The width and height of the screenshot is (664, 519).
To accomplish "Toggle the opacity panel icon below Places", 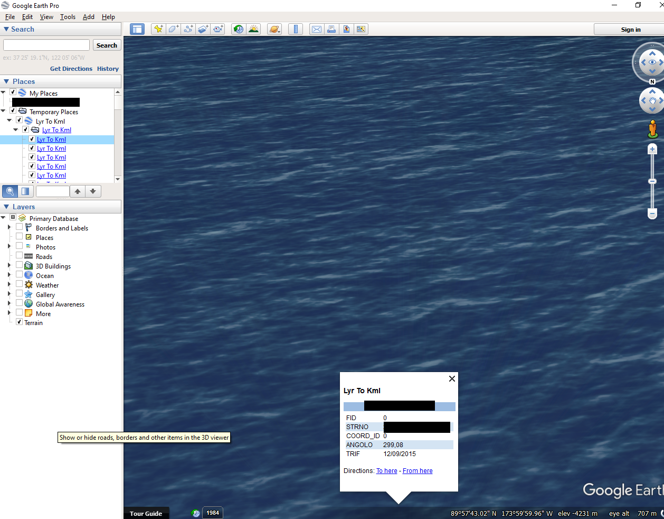I will [25, 191].
